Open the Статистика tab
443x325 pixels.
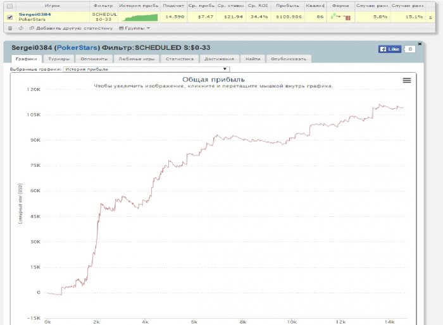176,59
